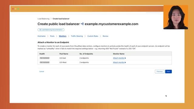This screenshot has width=194, height=109.
Task: Go to Load Balancing breadcrumb
Action: click(43, 19)
